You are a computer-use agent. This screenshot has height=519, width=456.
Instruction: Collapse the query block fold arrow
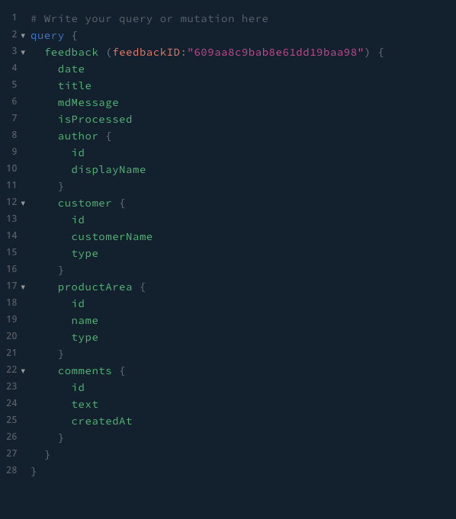(23, 36)
